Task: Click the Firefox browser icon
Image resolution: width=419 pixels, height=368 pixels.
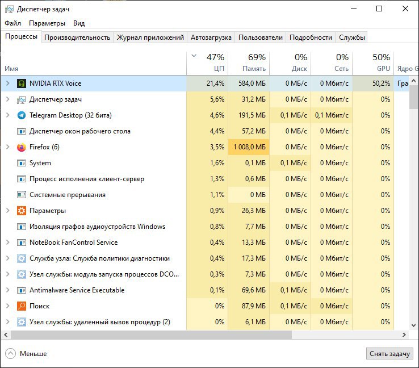Action: point(22,147)
